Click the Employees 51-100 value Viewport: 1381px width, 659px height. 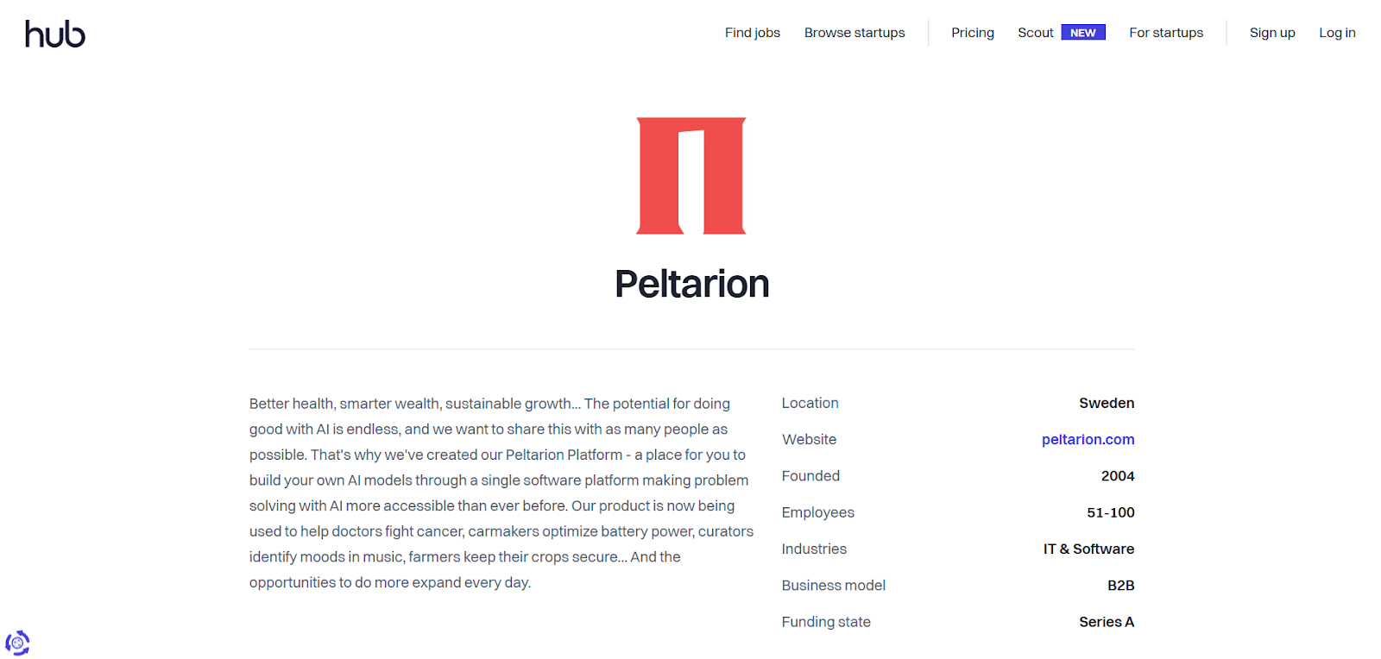click(x=1111, y=512)
